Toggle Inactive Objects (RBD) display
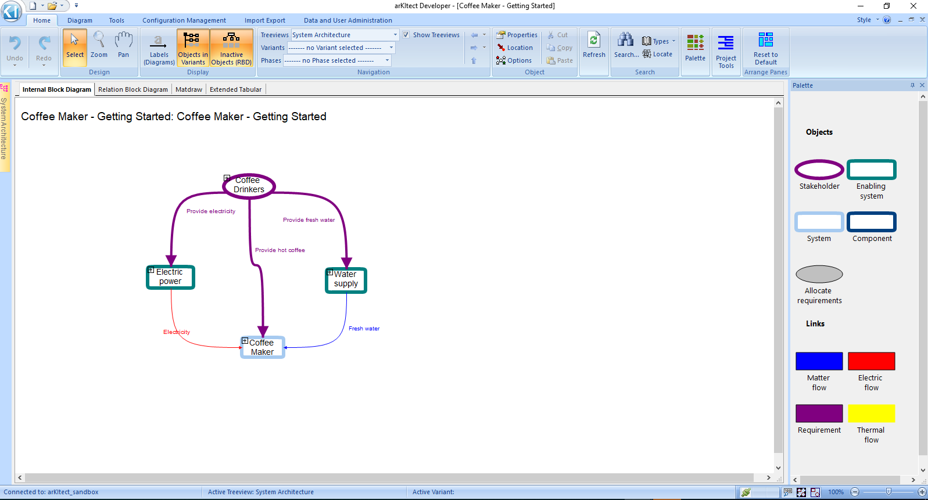The image size is (928, 500). (x=231, y=49)
